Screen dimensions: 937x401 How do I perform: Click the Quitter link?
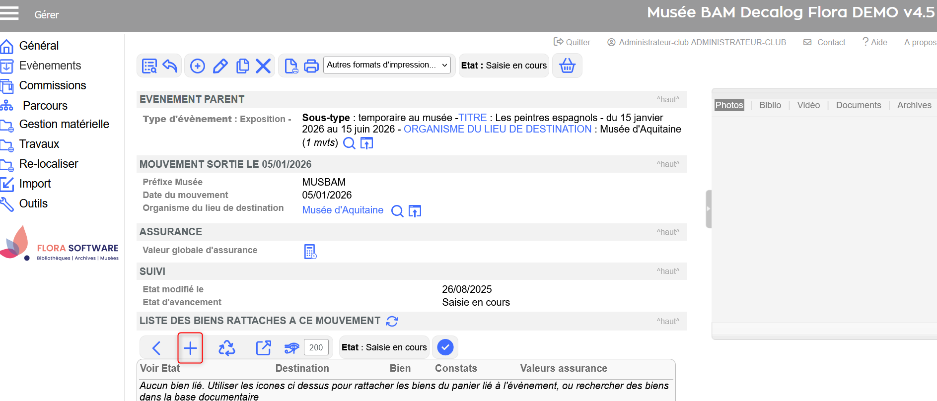coord(573,42)
